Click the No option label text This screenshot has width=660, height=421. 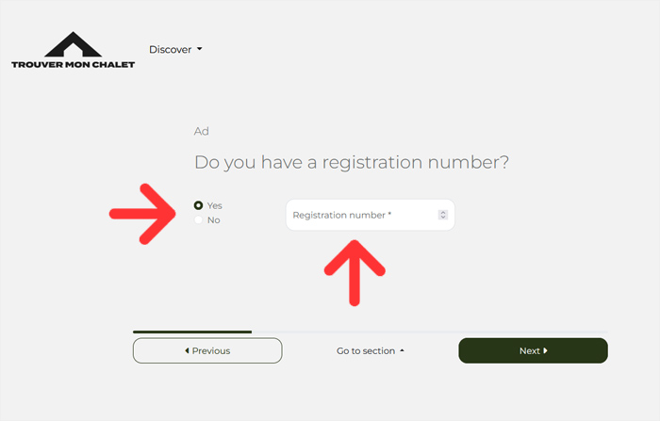click(x=214, y=220)
